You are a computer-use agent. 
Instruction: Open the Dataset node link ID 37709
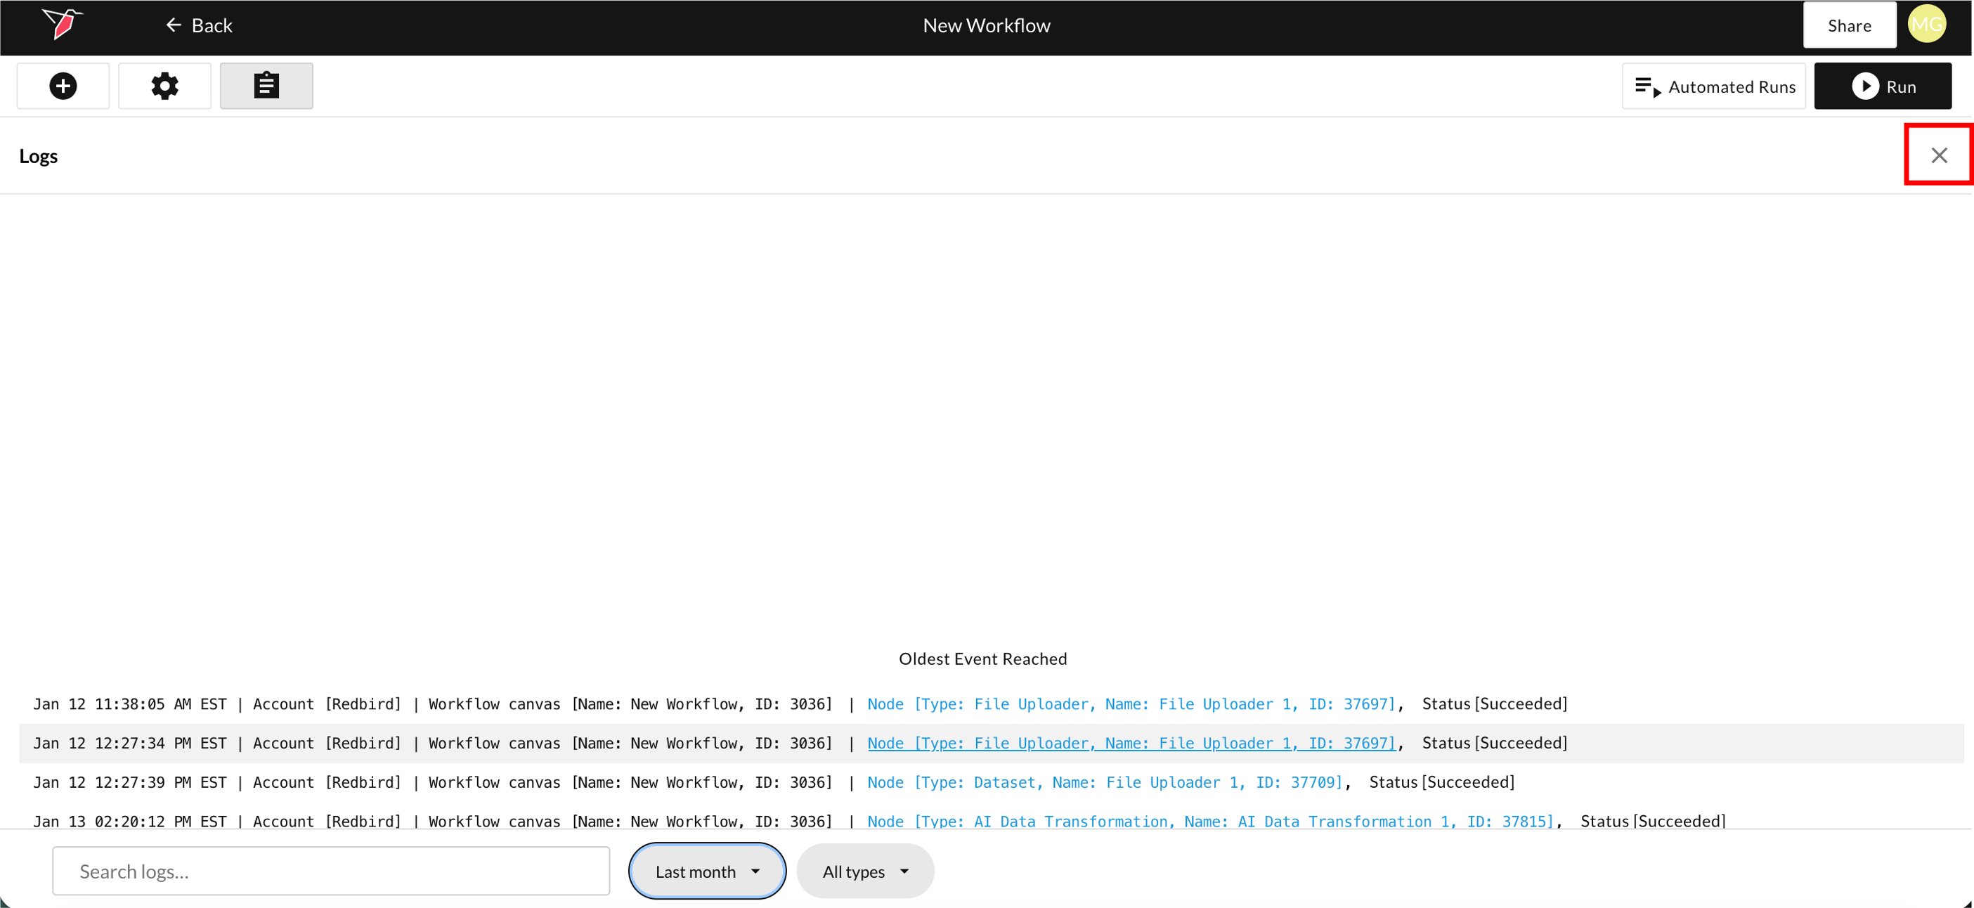coord(1104,782)
